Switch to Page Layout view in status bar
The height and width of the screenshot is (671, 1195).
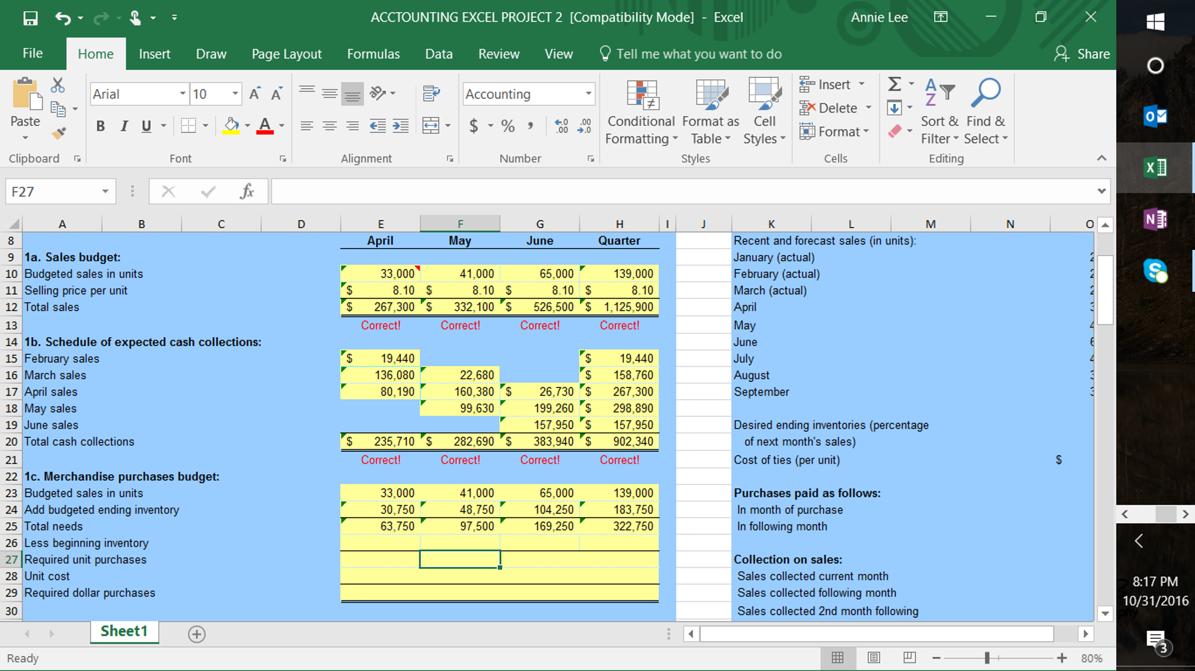(874, 658)
